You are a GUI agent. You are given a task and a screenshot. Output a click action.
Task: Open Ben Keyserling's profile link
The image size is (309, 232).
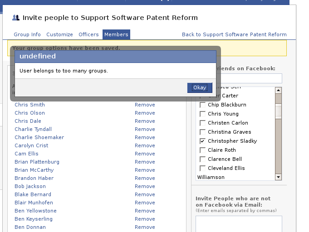34,219
